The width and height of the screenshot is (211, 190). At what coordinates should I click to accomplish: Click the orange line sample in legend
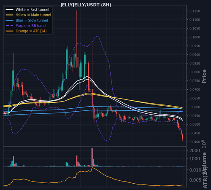(10, 31)
